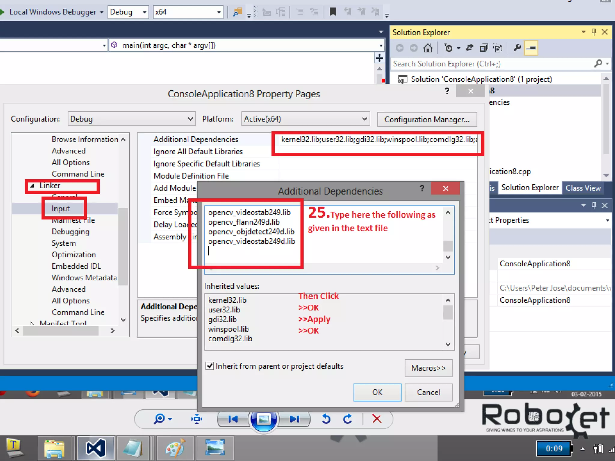Toggle Inherit from parent or project defaults

(210, 366)
